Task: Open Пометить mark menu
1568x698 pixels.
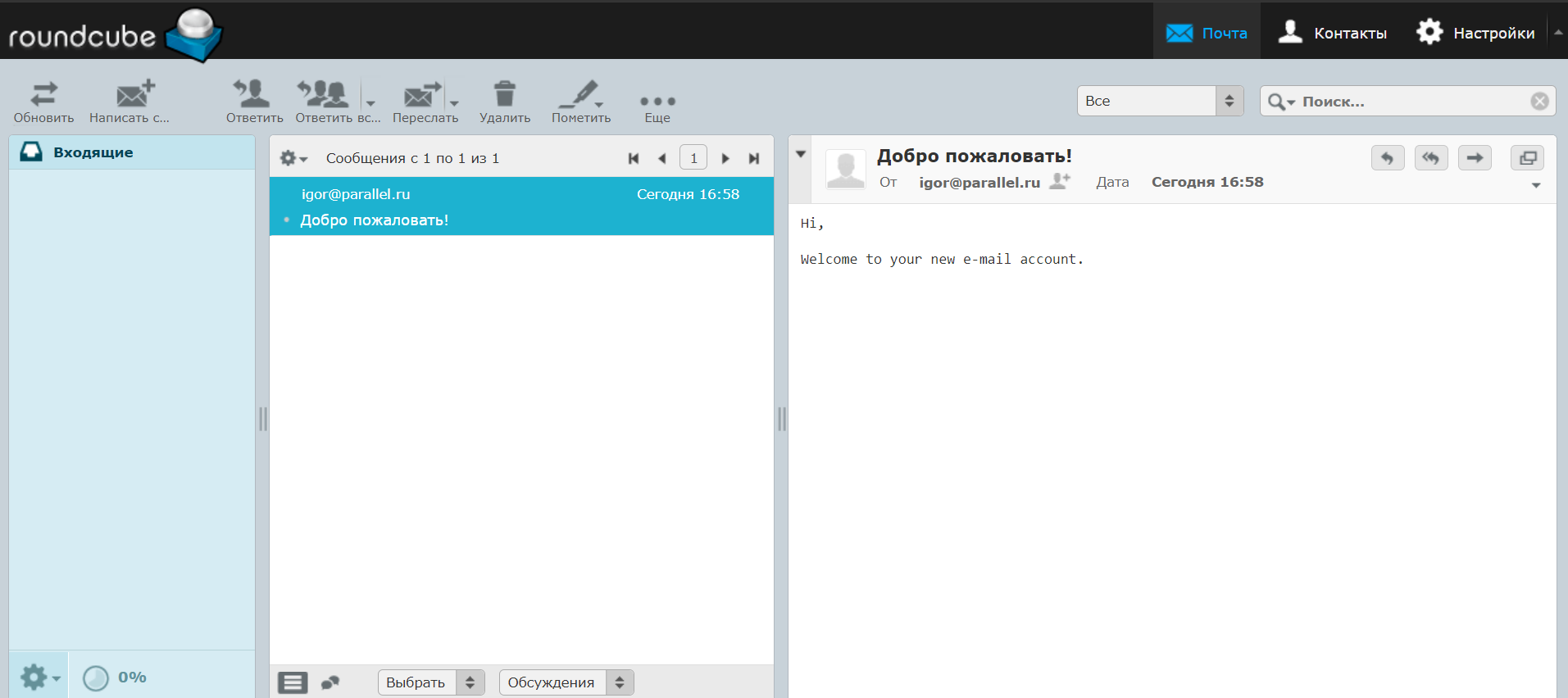Action: pyautogui.click(x=581, y=102)
